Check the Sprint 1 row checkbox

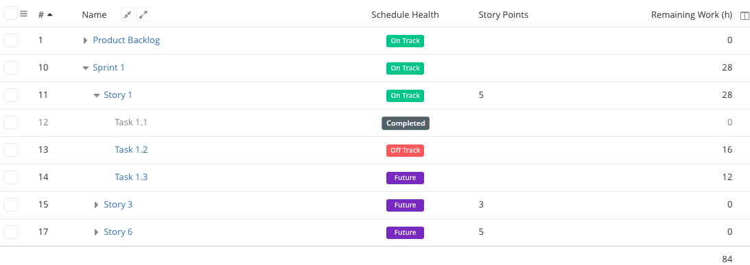click(x=11, y=68)
